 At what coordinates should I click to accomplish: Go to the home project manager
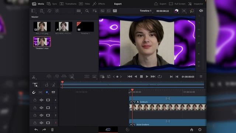pyautogui.click(x=192, y=130)
